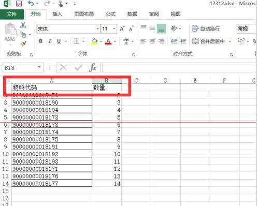Open the Customize Quick Access Toolbar arrow
The width and height of the screenshot is (259, 206).
click(75, 4)
